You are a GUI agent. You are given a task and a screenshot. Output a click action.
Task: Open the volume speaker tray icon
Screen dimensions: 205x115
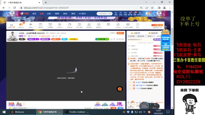[140, 112]
